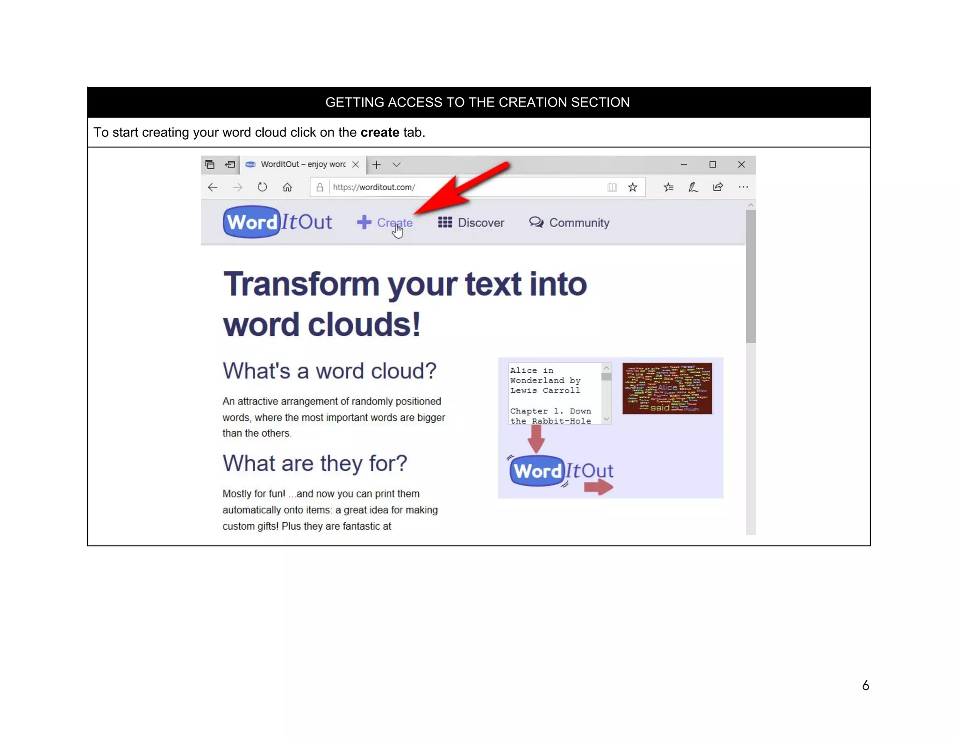Viewport: 957px width, 739px height.
Task: Click the WordItOut logo in header
Action: (278, 222)
